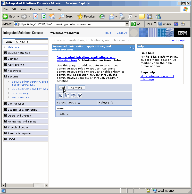The height and width of the screenshot is (194, 192).
Task: Go to browser Home page icon
Action: (x=52, y=16)
